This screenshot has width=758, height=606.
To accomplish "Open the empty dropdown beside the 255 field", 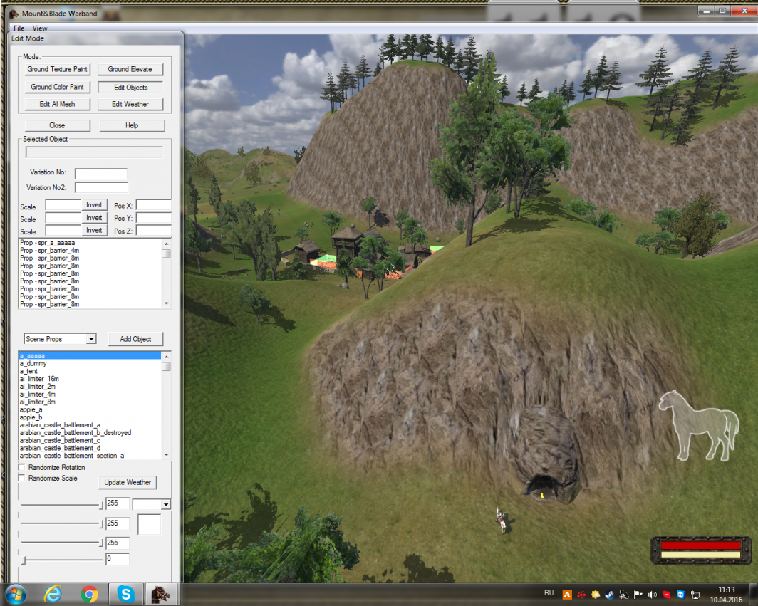I will pyautogui.click(x=166, y=504).
